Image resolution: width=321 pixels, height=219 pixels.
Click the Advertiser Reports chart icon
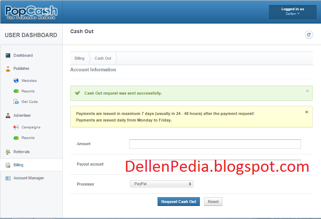point(16,138)
